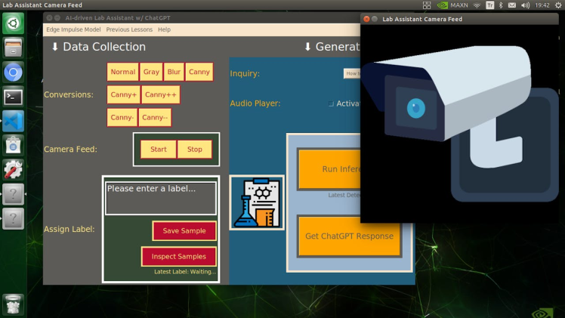The height and width of the screenshot is (318, 565).
Task: Open the Files manager in the dock
Action: coord(13,48)
